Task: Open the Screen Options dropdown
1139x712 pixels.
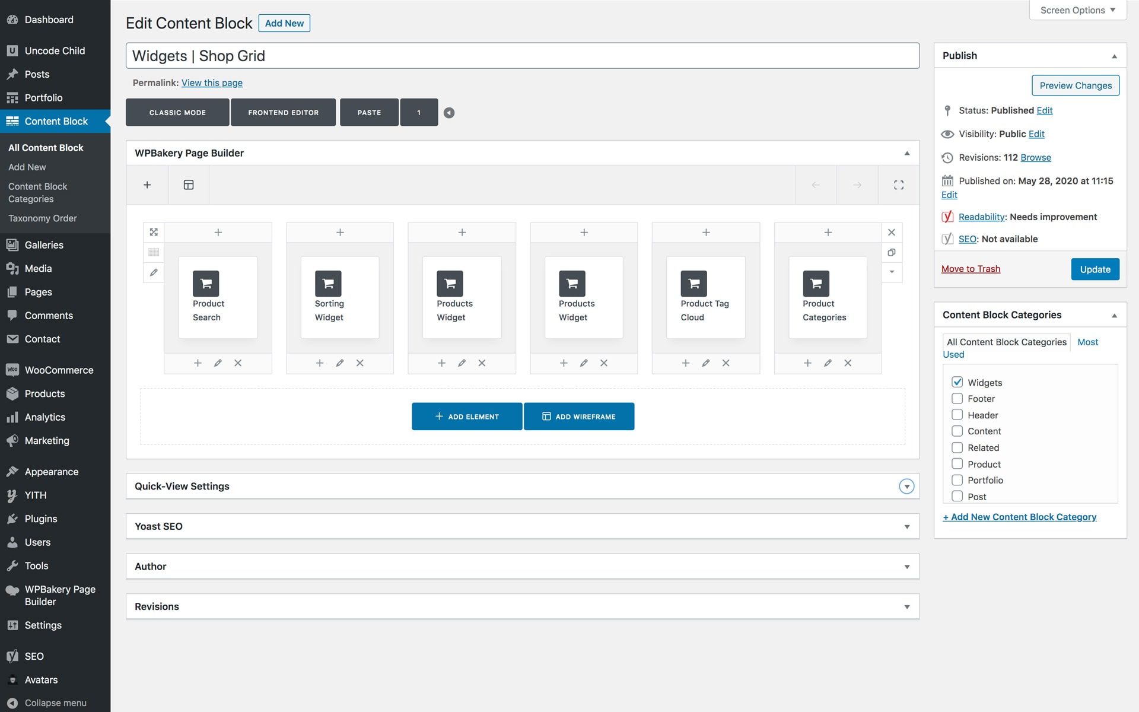Action: 1077,10
